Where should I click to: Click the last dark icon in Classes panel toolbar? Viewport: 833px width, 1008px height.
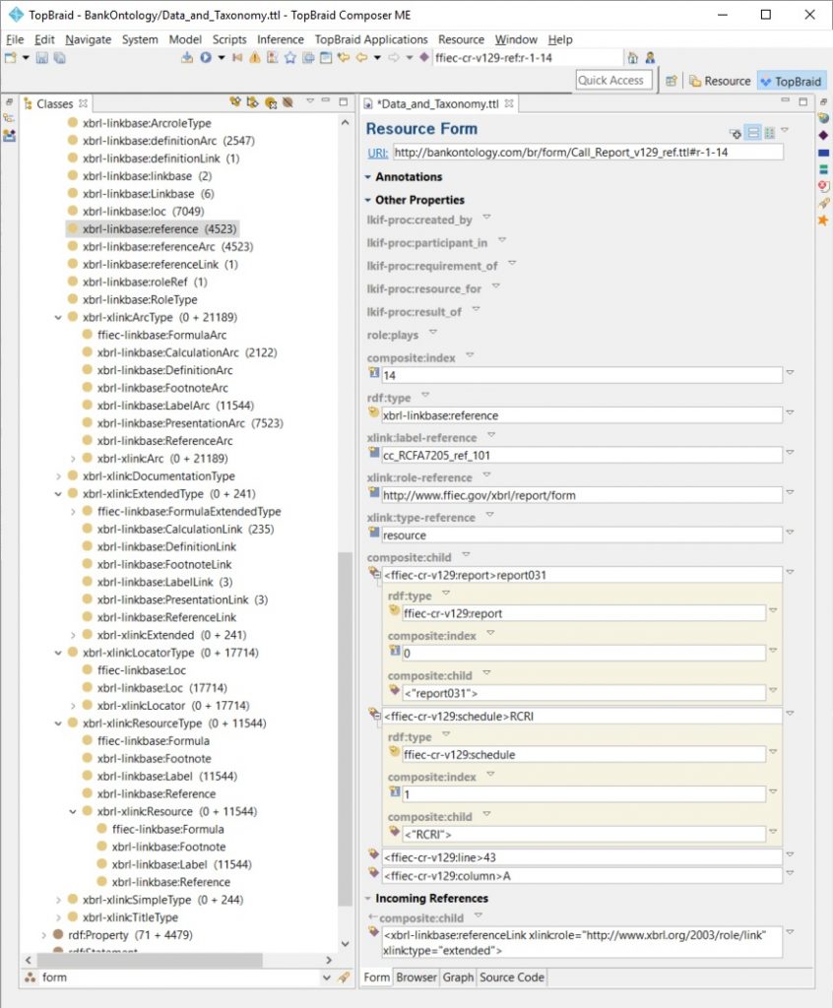click(x=288, y=102)
